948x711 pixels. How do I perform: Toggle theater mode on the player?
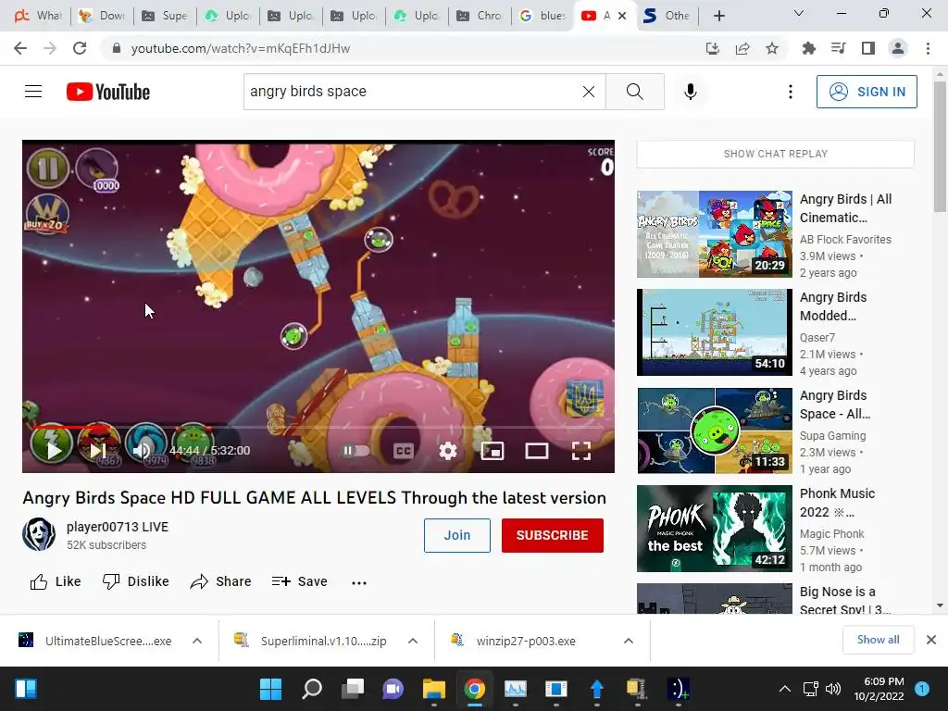(x=537, y=451)
